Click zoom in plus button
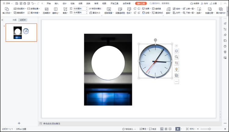The width and height of the screenshot is (229, 132). tap(225, 129)
